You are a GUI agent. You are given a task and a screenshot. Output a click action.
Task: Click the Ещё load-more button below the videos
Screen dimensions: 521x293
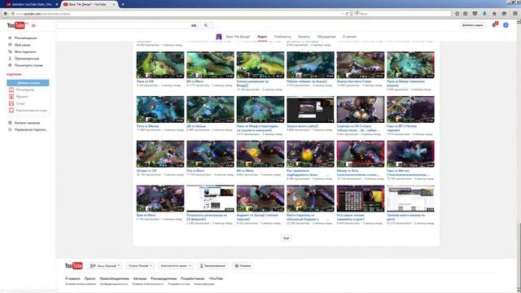click(x=287, y=238)
